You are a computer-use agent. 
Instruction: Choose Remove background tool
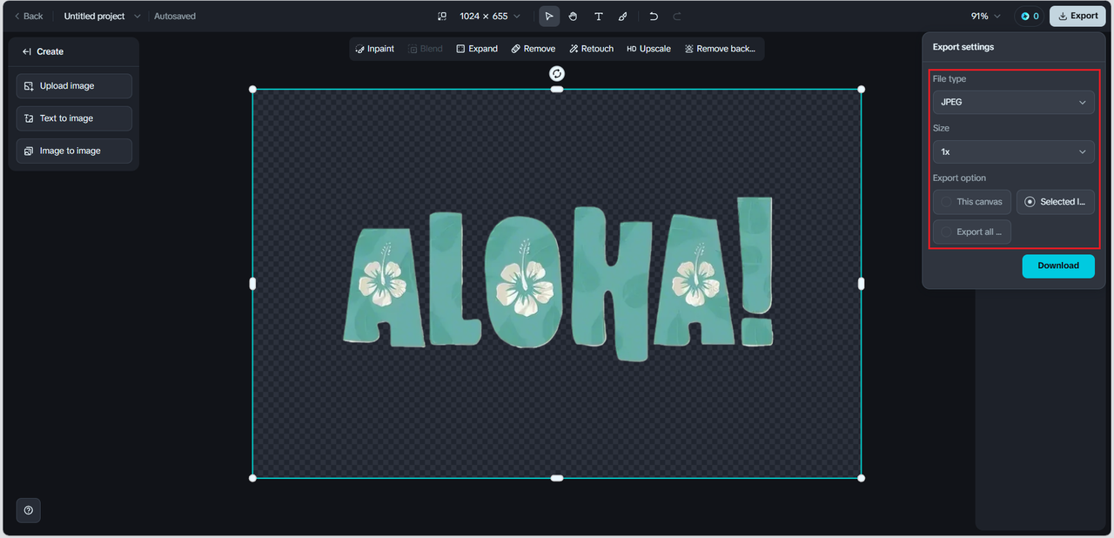pyautogui.click(x=720, y=49)
